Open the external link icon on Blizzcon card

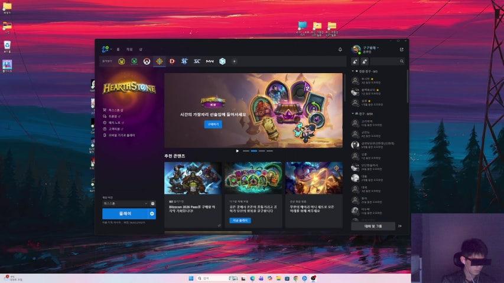pyautogui.click(x=220, y=226)
